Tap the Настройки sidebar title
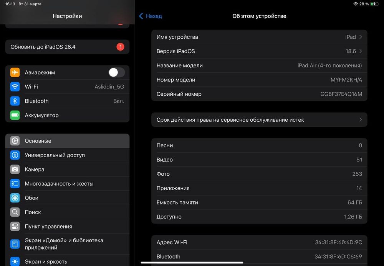 coord(67,16)
